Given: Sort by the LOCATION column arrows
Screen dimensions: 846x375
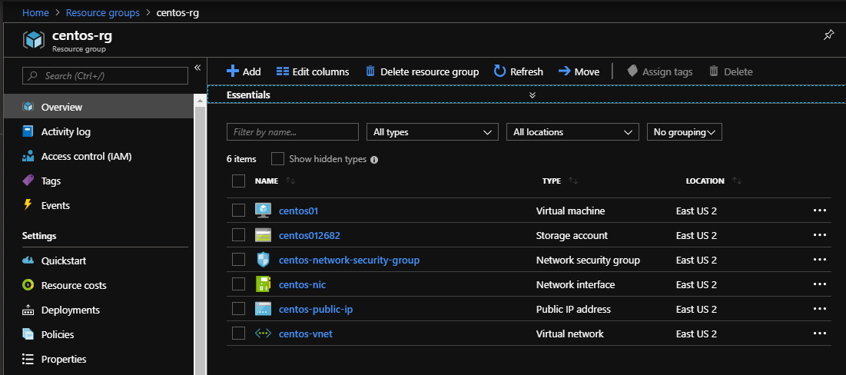Looking at the screenshot, I should pos(736,181).
